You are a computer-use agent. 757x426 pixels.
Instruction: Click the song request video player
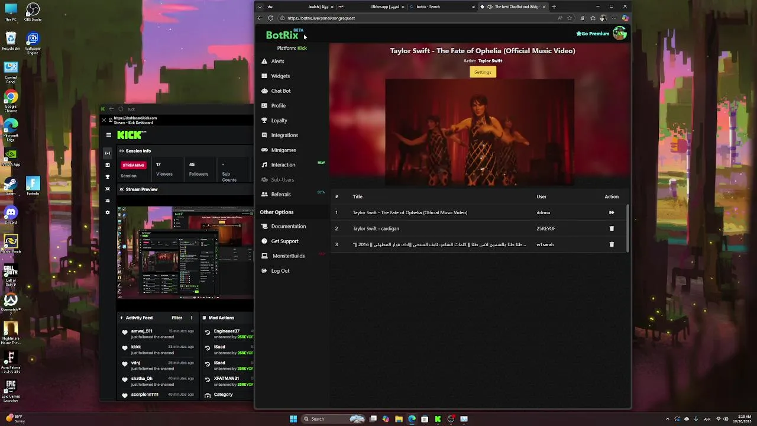click(x=480, y=131)
